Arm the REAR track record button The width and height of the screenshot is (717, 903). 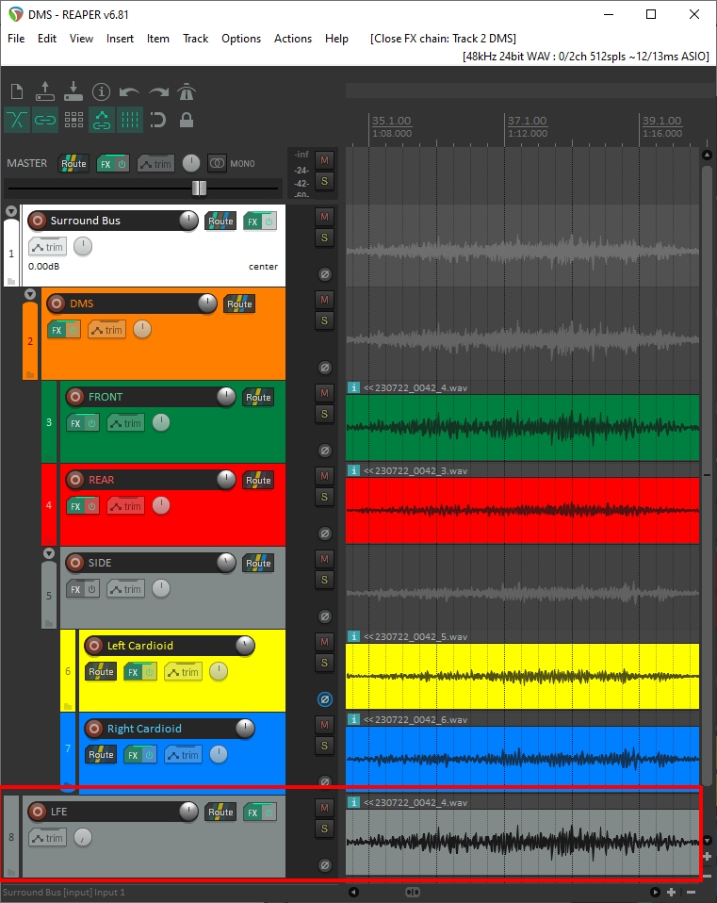coord(74,480)
